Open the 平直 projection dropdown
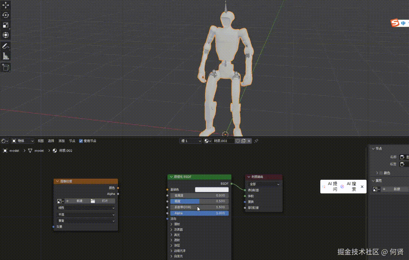Screen dimensions: 409x260 [86, 215]
